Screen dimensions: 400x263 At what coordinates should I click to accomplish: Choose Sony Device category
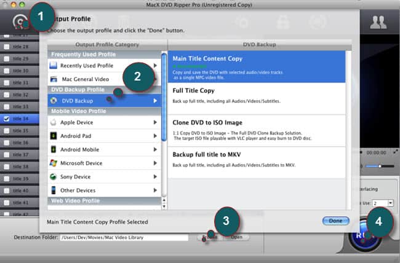(105, 176)
